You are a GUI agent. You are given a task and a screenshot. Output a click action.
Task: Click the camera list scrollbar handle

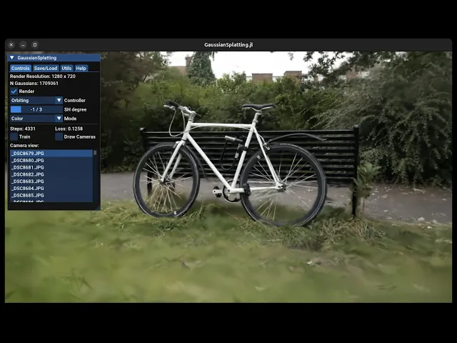[95, 152]
